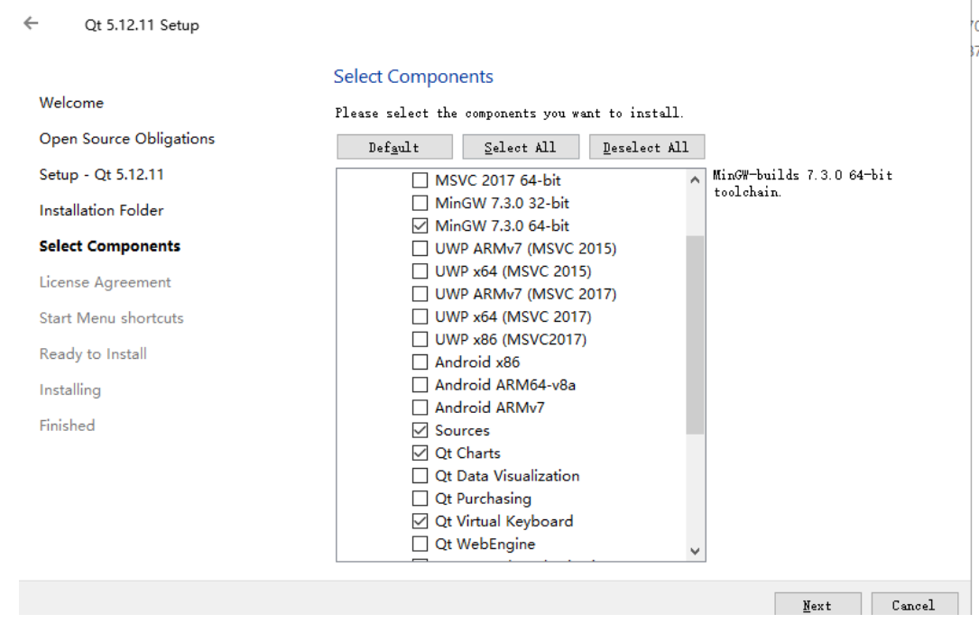Tick UWP ARMv7 (MSVC 2015) checkbox

click(x=420, y=248)
